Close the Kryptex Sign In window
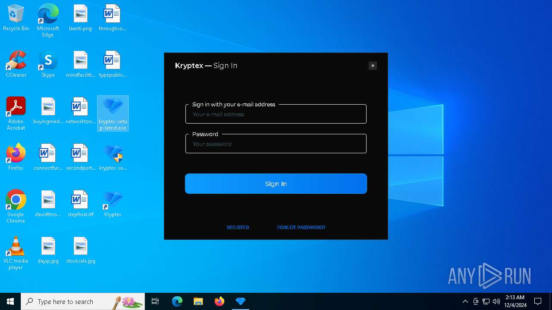Image resolution: width=552 pixels, height=310 pixels. coord(373,65)
